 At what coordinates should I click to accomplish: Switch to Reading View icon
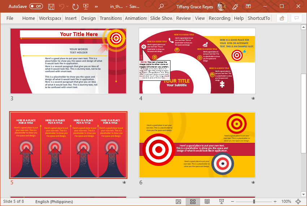pos(207,202)
